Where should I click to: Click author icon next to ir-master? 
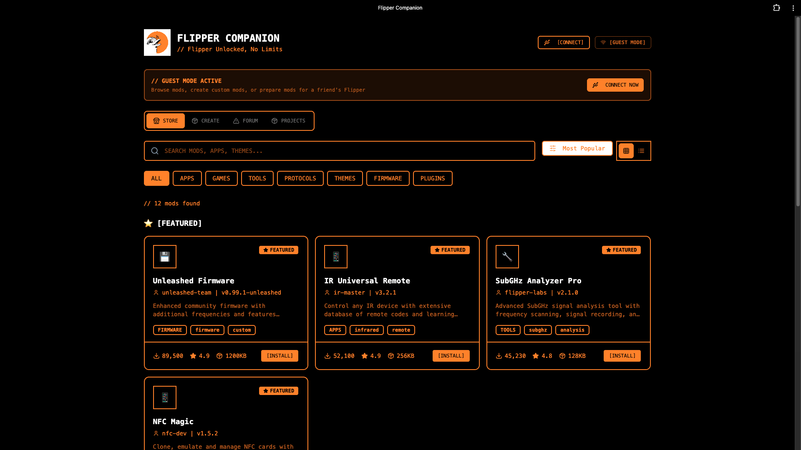[327, 293]
